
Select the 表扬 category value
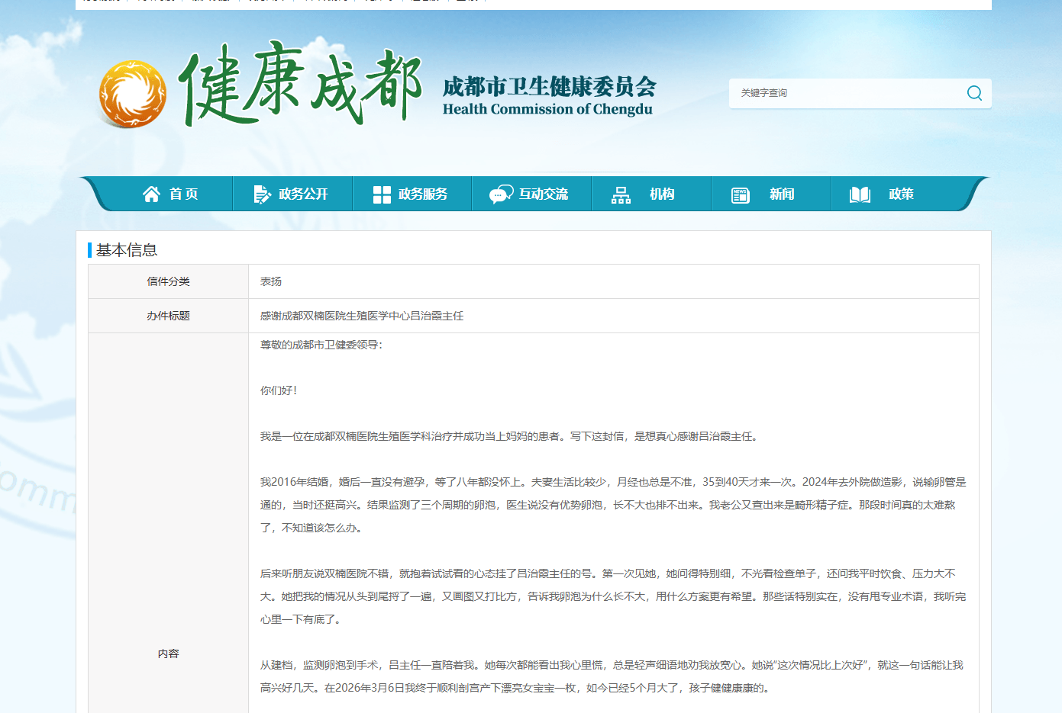271,281
